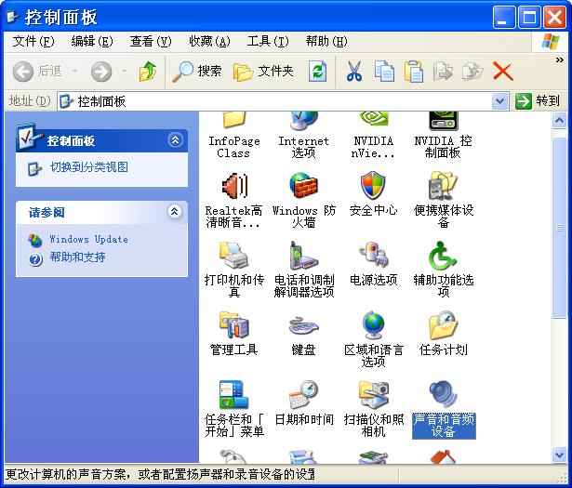Open Scheduled Tasks (任务计划) icon

point(443,324)
